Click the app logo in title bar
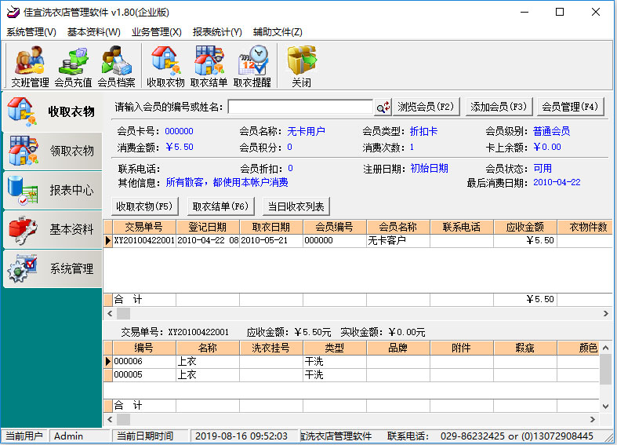This screenshot has width=617, height=445. [13, 13]
